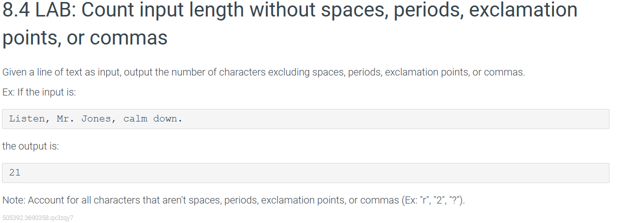The width and height of the screenshot is (621, 223).
Task: Click the number 21 in output box
Action: (15, 173)
